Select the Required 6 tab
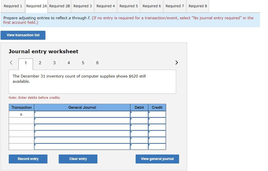 tap(152, 6)
